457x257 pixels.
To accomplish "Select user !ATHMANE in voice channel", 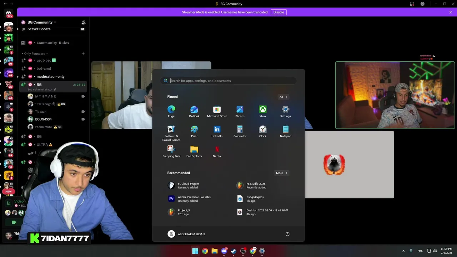I will [x=56, y=96].
